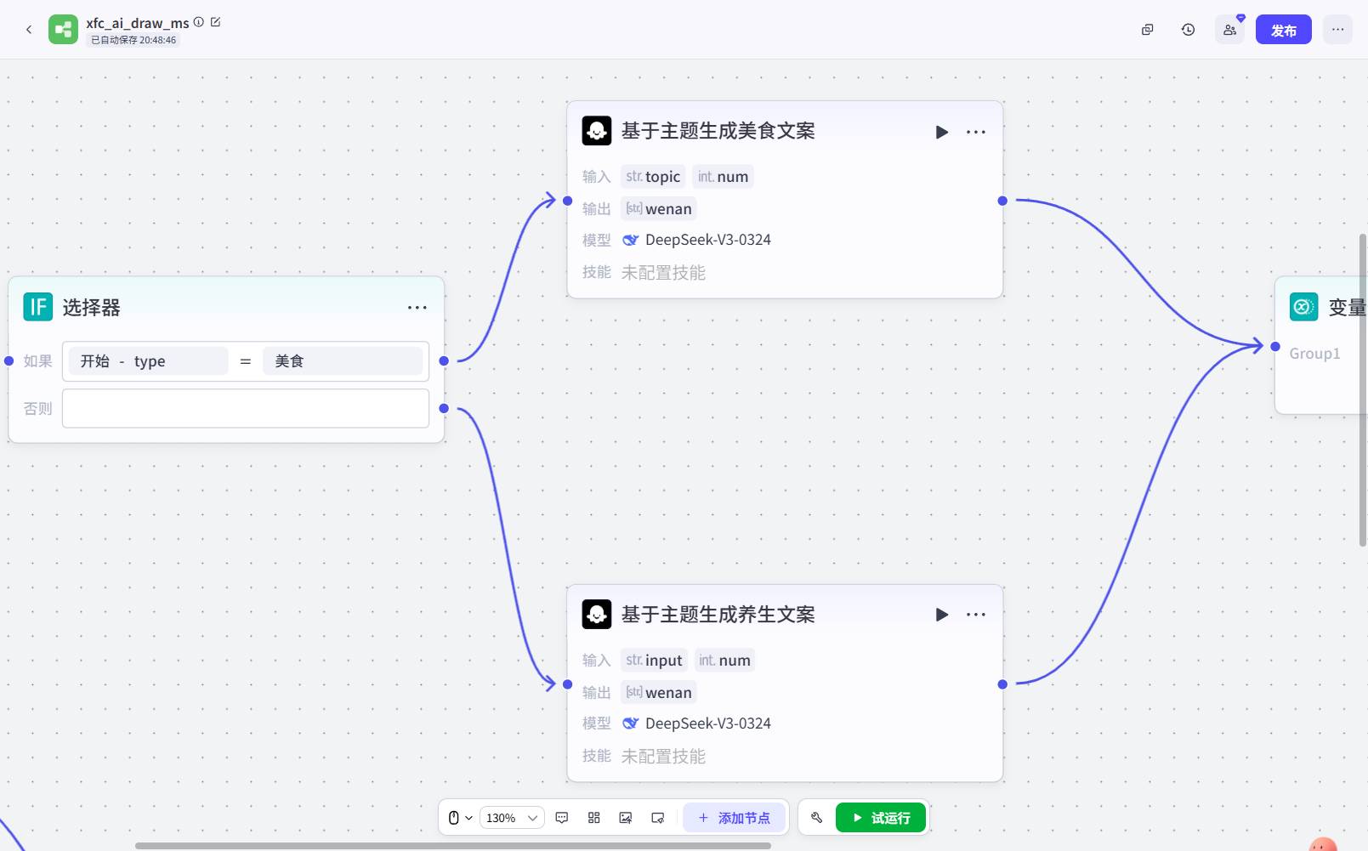Click the 美食文案 node LLM icon
This screenshot has width=1368, height=851.
point(597,131)
